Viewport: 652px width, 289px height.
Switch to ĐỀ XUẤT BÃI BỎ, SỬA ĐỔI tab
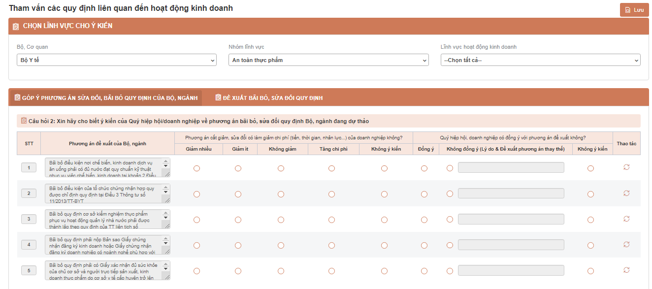tap(269, 98)
